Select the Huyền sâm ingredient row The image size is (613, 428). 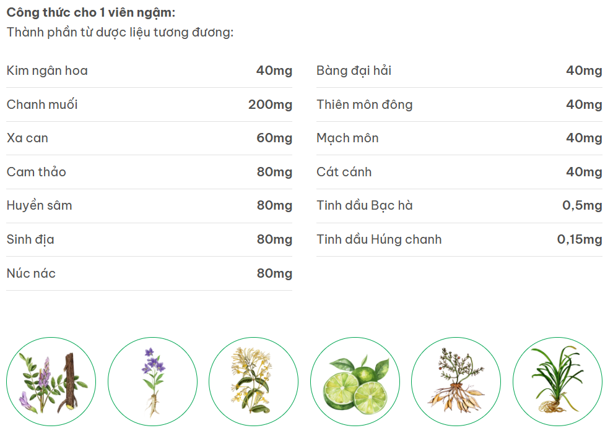pos(149,206)
